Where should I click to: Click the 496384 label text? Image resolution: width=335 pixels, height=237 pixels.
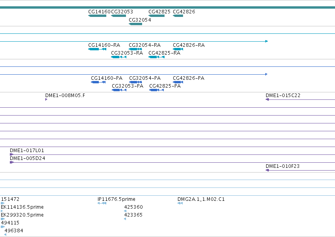point(14,231)
